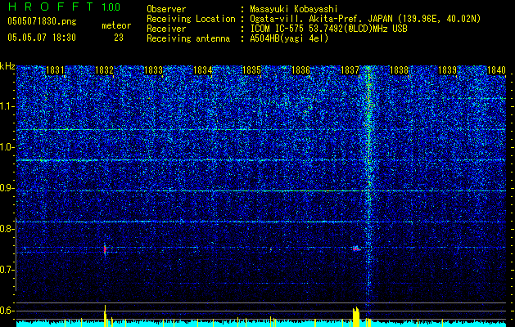Viewport: 515px width, 327px height.
Task: Click the HROFFT 1.0.0 title text
Action: click(64, 7)
